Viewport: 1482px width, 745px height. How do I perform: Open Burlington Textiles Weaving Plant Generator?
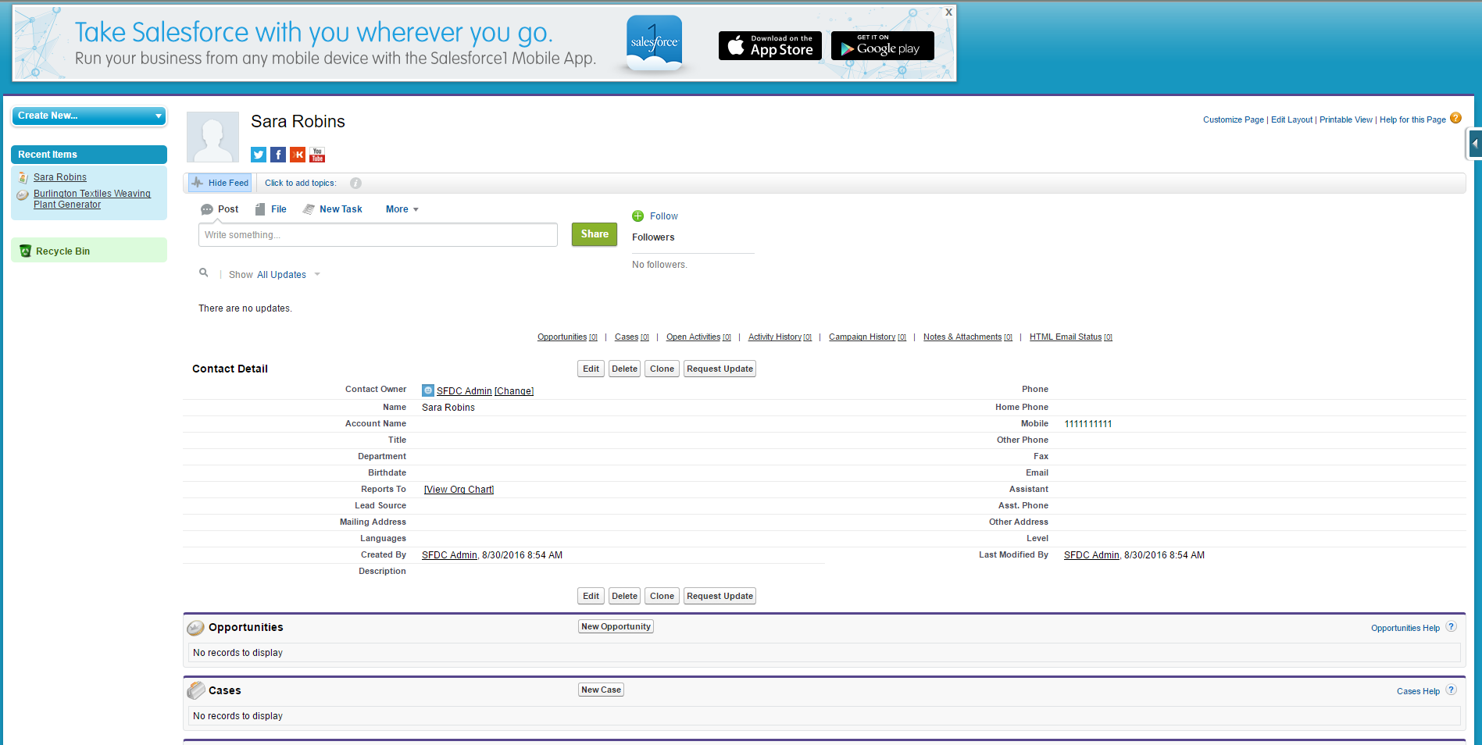coord(92,199)
